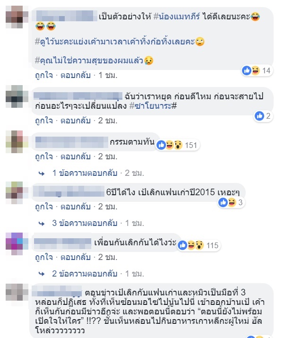Open the #น้องแมทภีร์ hashtag
The image size is (293, 338).
pos(177,17)
